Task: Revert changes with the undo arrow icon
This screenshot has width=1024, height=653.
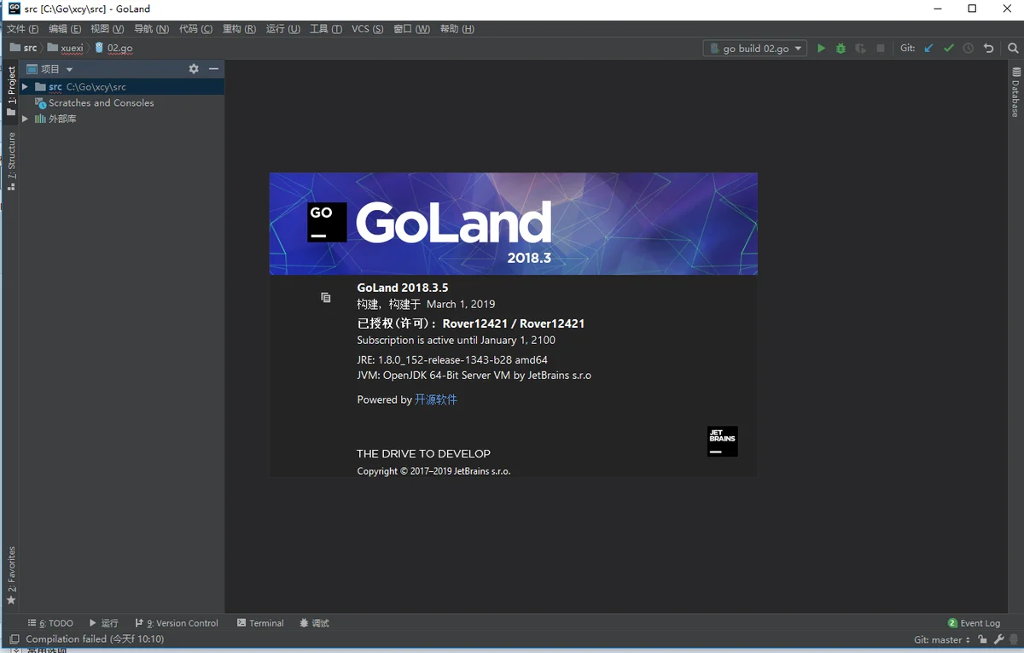Action: tap(988, 49)
